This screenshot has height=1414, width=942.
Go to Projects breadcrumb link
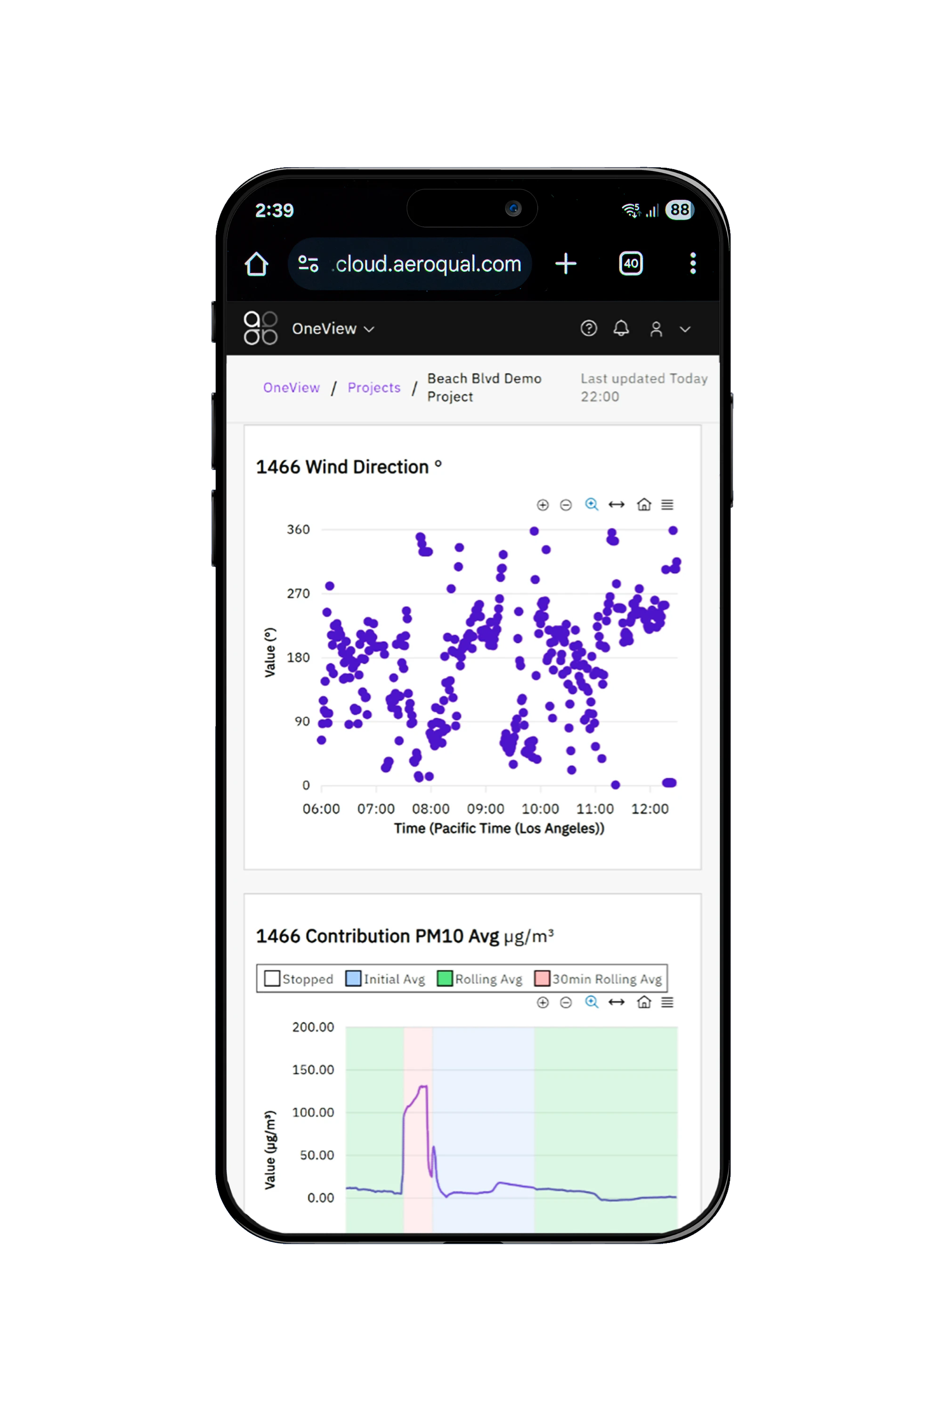[x=374, y=388]
